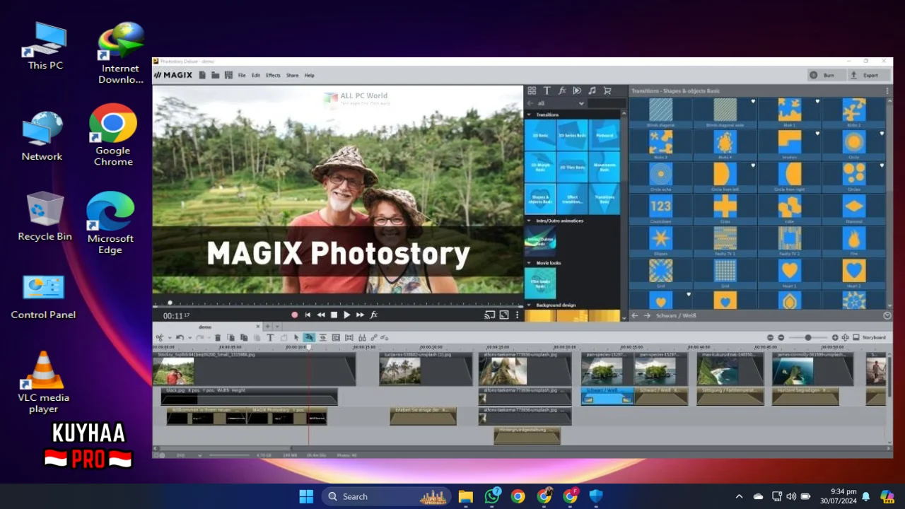Screen dimensions: 905x509
Task: Click the rewind button under preview
Action: [321, 315]
